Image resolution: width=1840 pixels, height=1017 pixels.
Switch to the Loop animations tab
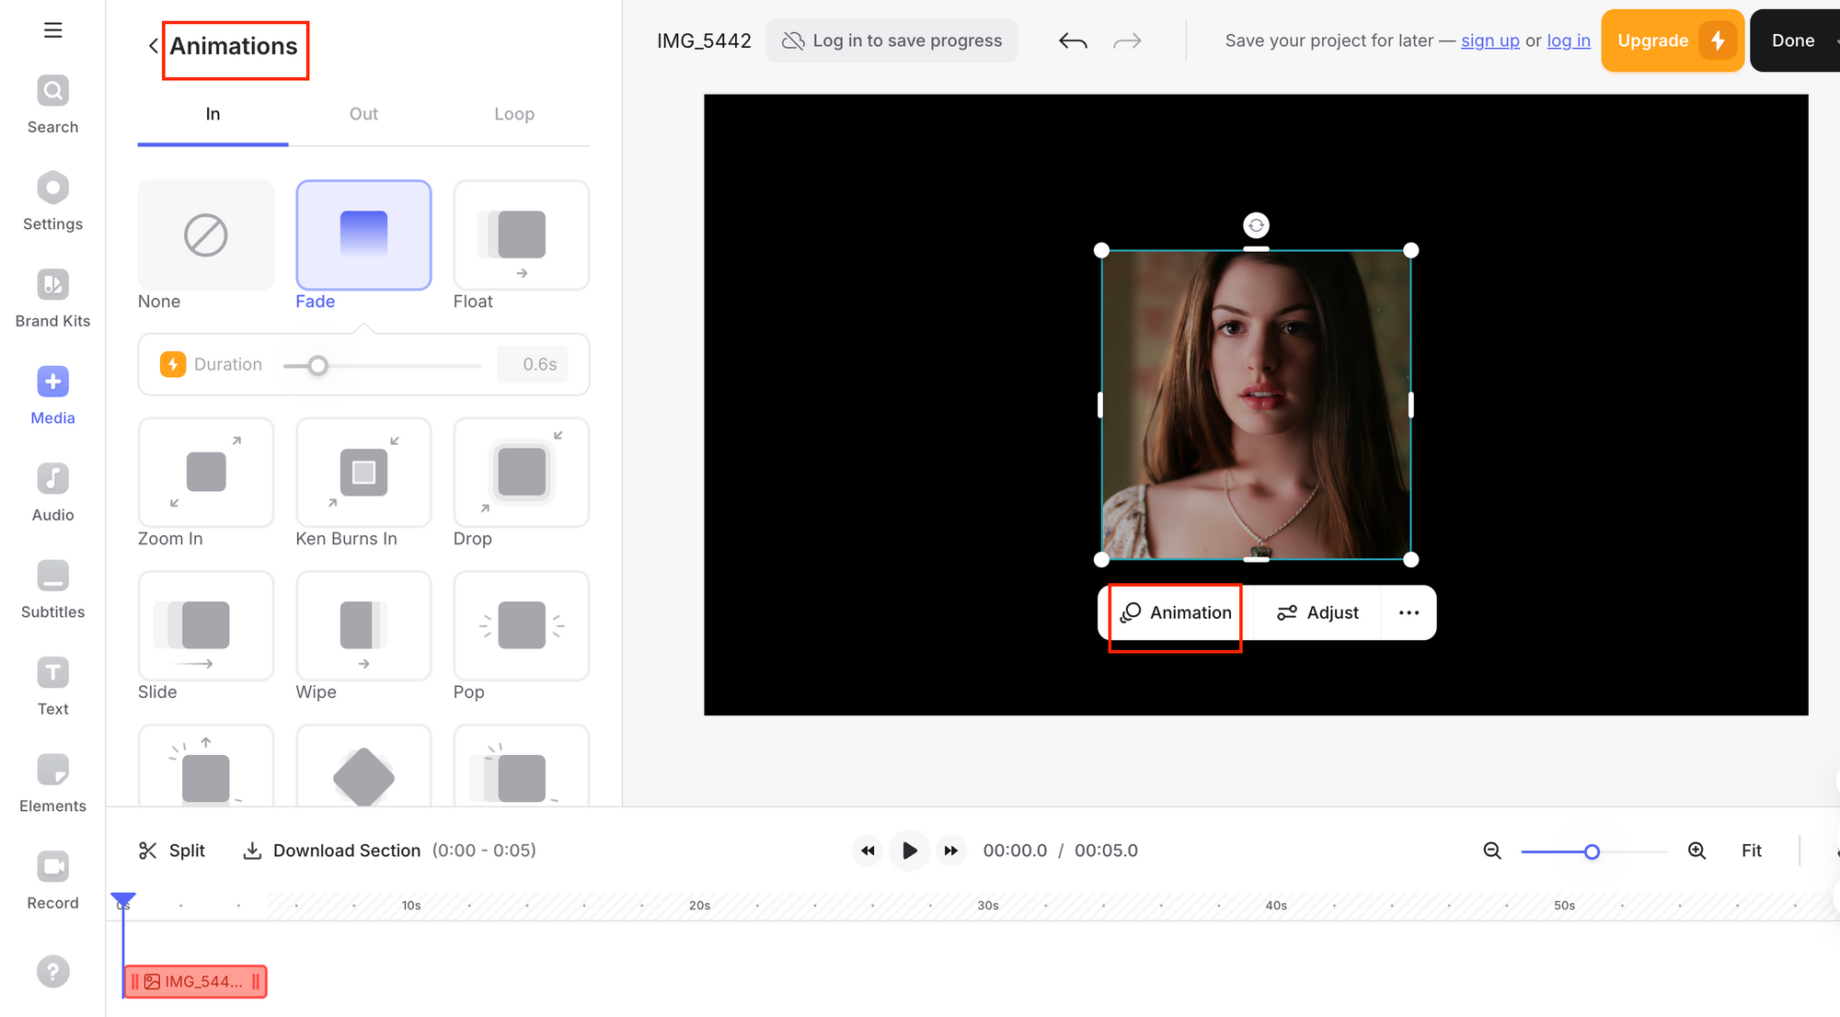point(513,114)
